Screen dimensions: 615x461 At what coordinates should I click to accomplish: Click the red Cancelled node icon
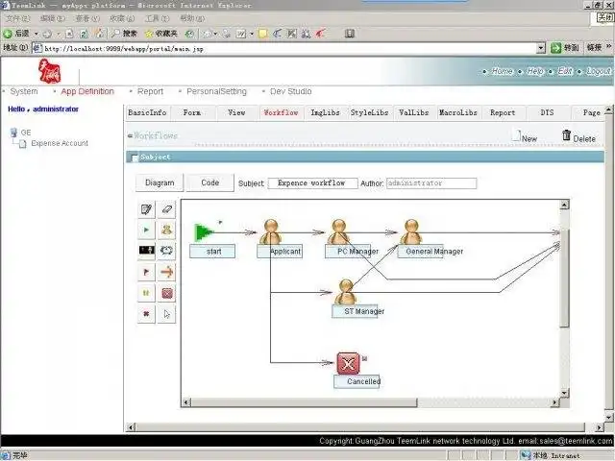tap(348, 363)
